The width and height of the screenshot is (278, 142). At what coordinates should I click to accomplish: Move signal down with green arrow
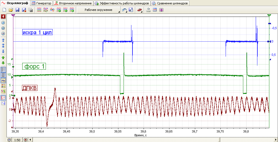tap(3, 63)
